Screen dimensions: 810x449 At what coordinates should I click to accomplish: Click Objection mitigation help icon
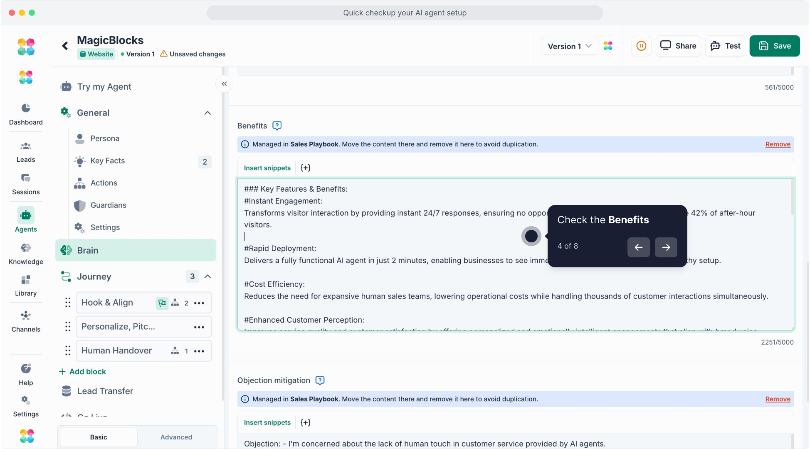[320, 380]
